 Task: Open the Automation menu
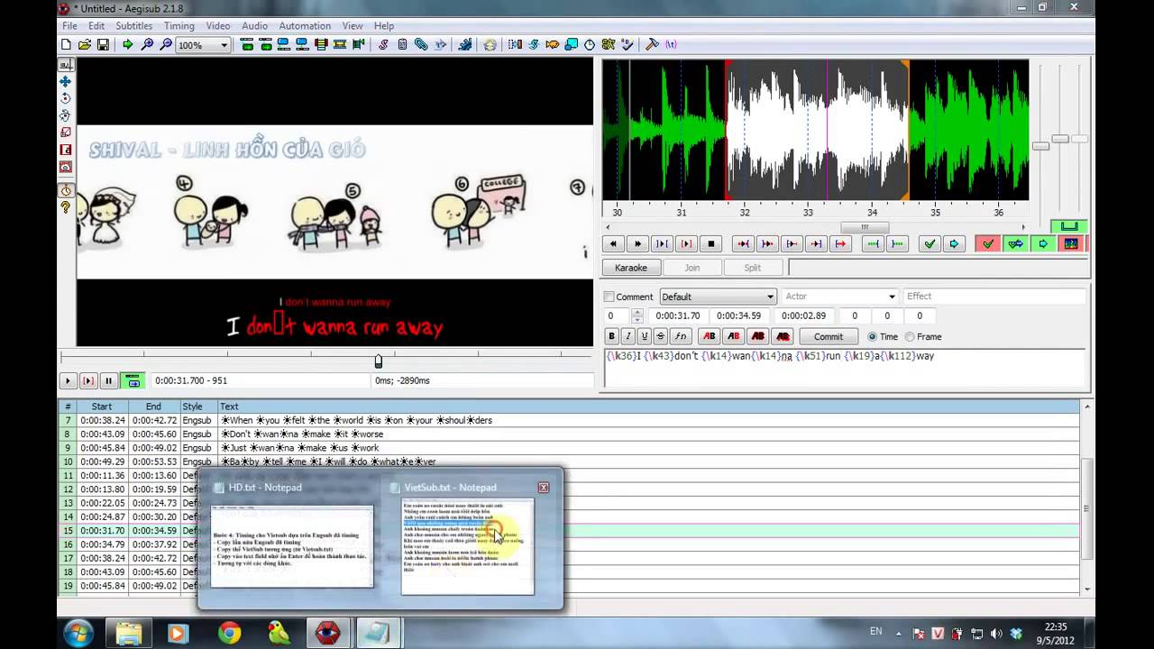(x=305, y=26)
